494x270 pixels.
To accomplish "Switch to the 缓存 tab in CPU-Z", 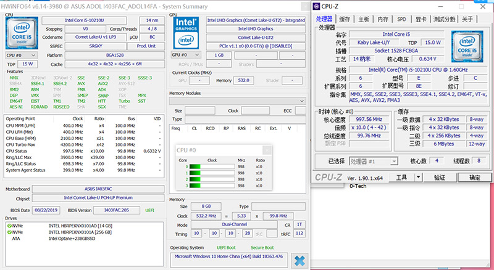I will coord(345,19).
